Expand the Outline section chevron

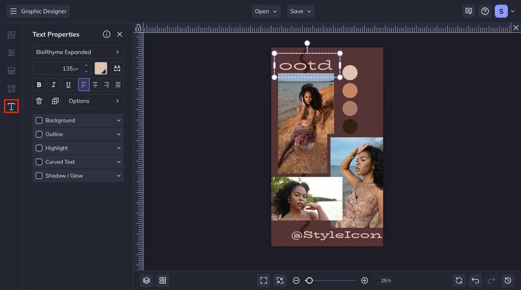click(119, 135)
